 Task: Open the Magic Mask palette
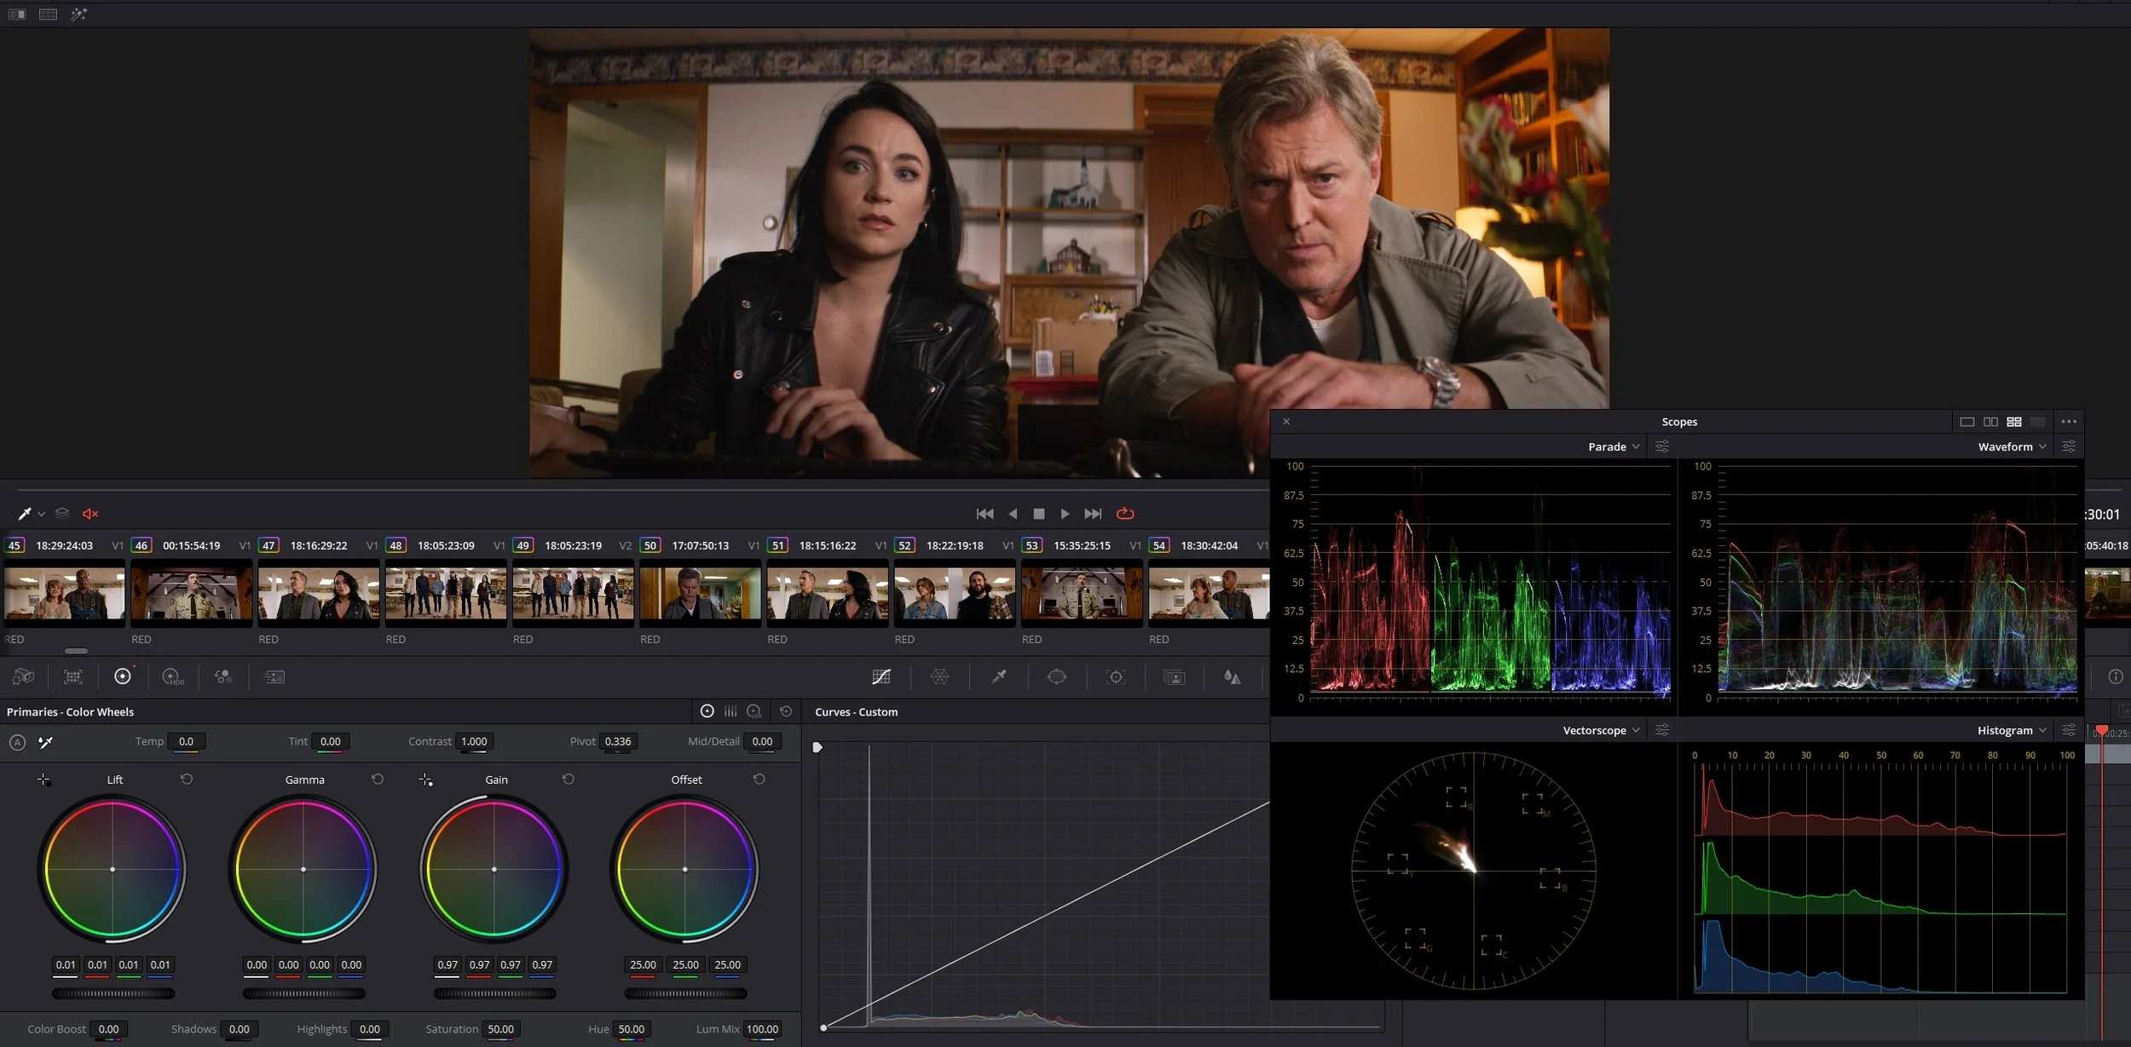point(1175,676)
